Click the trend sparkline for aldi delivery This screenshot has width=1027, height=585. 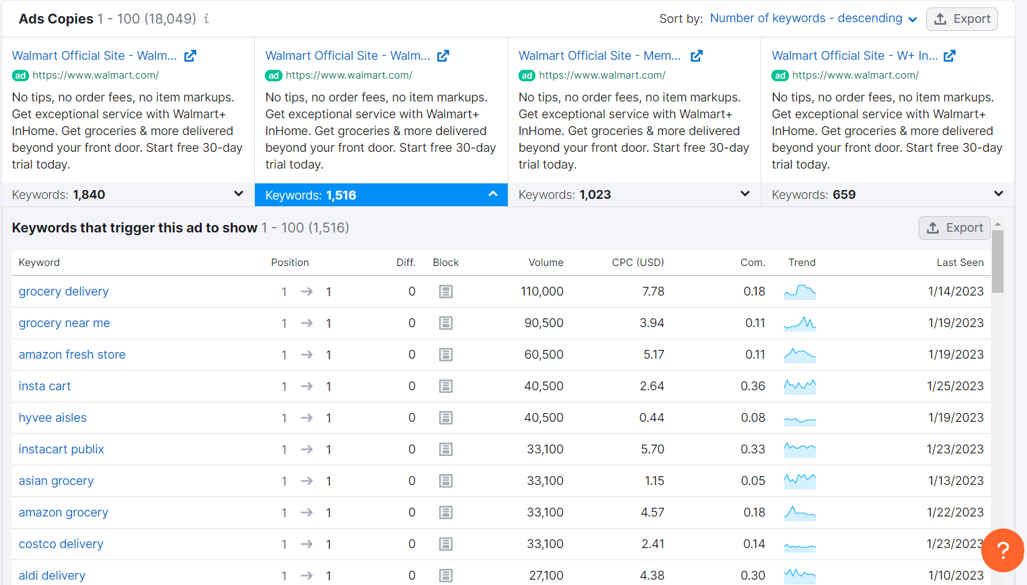click(x=800, y=576)
